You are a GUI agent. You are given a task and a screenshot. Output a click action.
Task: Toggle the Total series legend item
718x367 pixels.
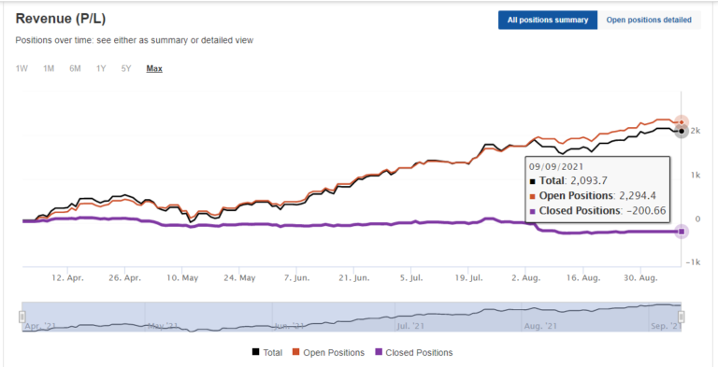pyautogui.click(x=267, y=352)
